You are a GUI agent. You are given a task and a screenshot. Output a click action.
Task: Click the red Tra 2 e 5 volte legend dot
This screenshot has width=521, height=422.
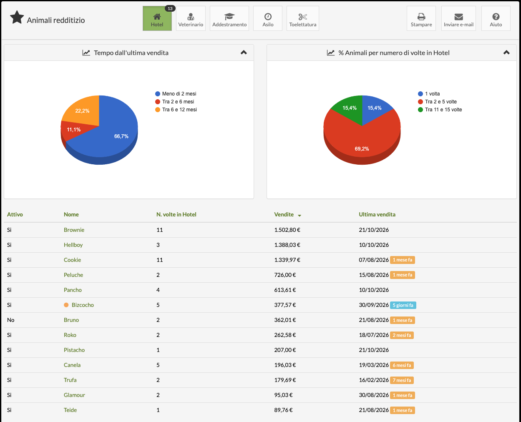tap(420, 102)
